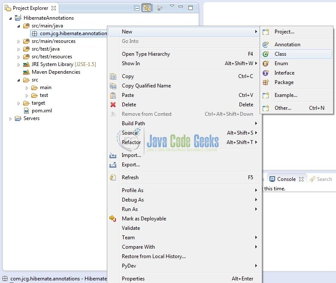336x283 pixels.
Task: Collapse the src folder node
Action: click(18, 80)
